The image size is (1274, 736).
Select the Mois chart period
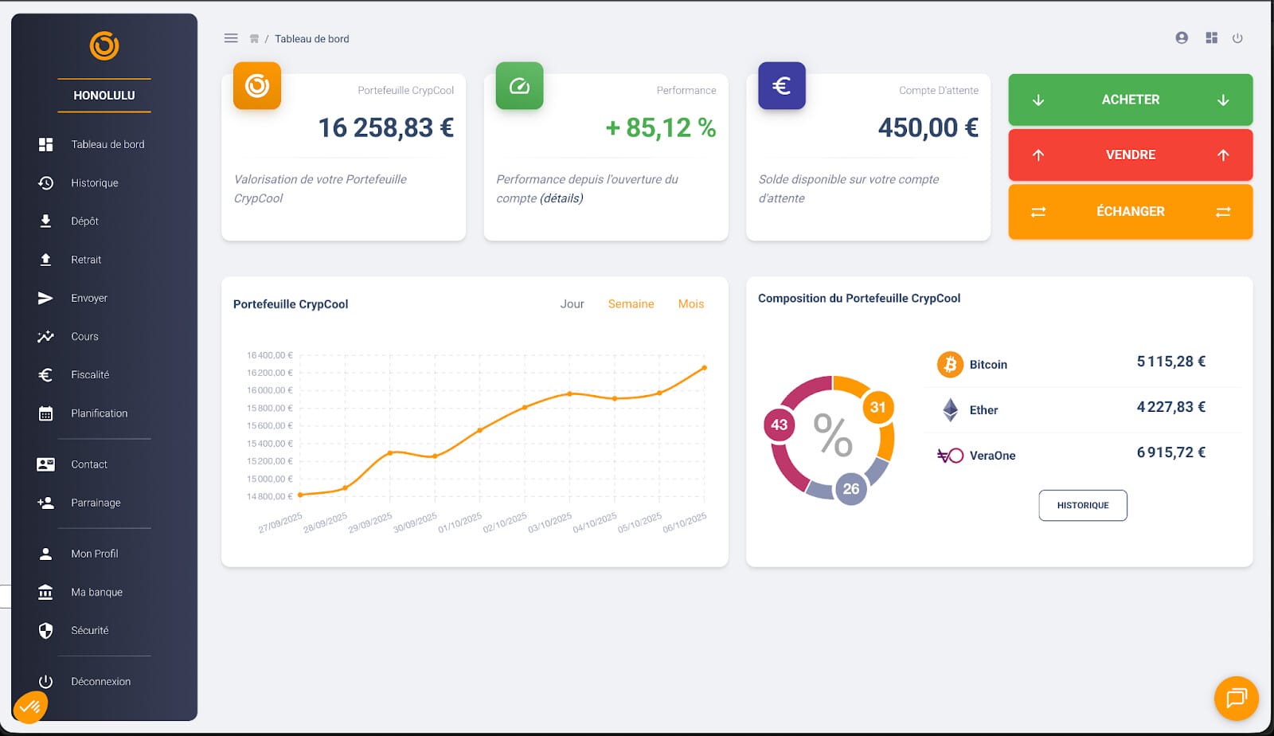click(x=690, y=303)
